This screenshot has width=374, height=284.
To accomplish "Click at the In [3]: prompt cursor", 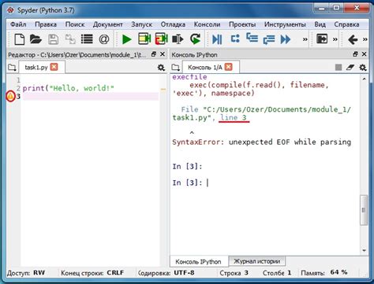I will click(x=208, y=183).
